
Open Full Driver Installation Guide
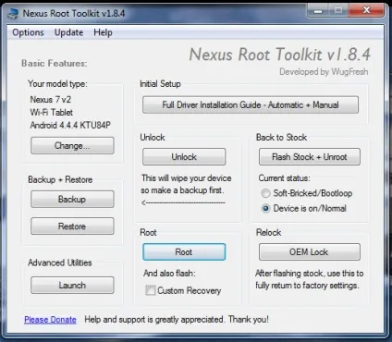pyautogui.click(x=251, y=104)
